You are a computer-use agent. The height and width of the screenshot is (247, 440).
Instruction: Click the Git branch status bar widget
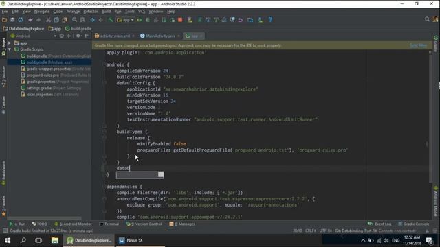[x=356, y=231]
